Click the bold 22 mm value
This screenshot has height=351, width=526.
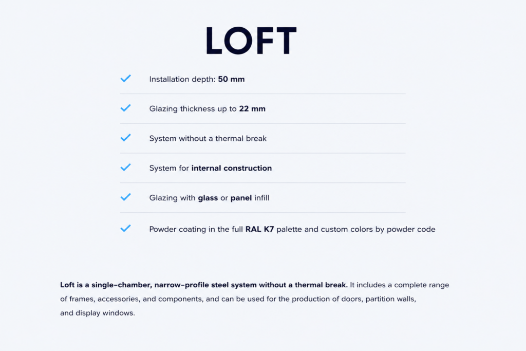tap(252, 109)
